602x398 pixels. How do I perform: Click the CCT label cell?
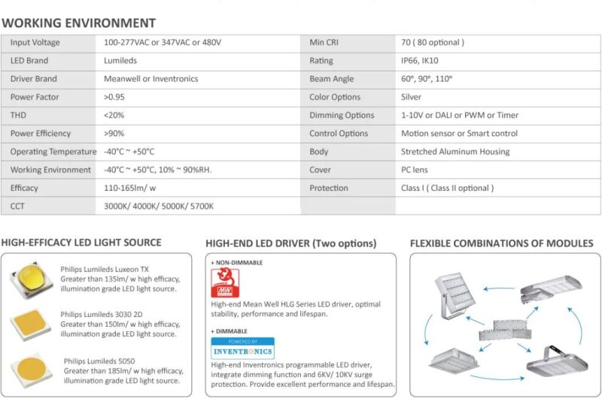pyautogui.click(x=48, y=207)
